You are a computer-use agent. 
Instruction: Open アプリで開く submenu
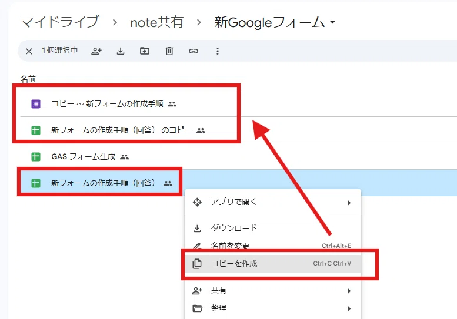coord(273,202)
